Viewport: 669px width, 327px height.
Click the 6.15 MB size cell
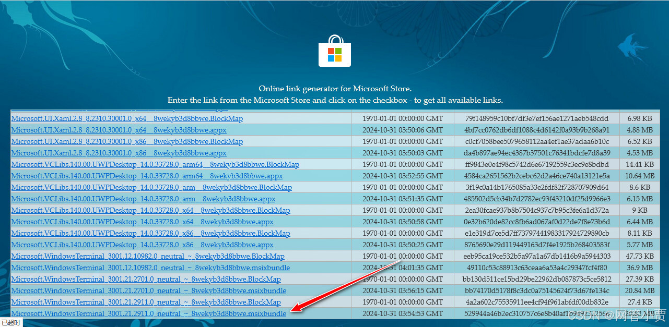tap(640, 199)
